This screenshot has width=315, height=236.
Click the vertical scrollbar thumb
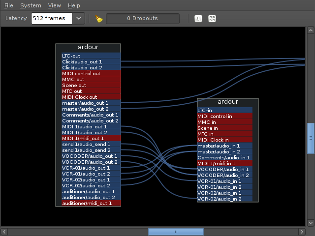(x=311, y=138)
